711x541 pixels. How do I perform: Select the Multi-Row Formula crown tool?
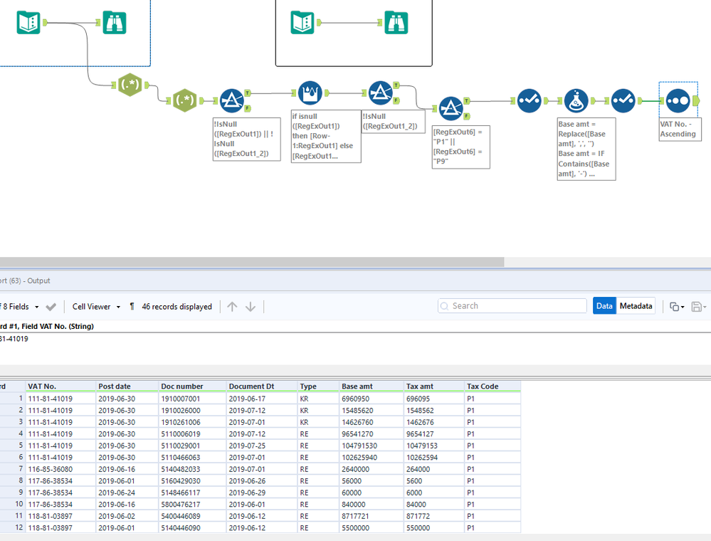click(x=310, y=93)
